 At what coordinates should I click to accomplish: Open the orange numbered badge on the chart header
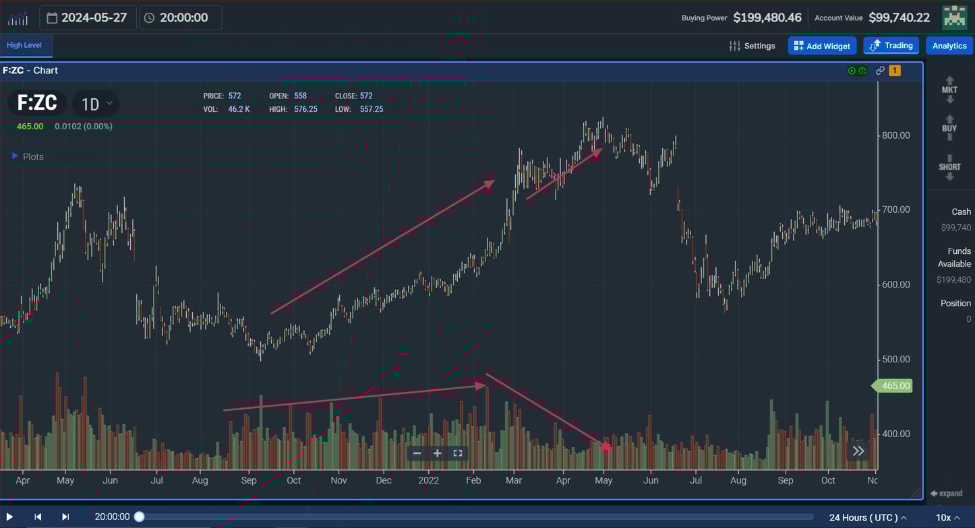coord(894,70)
